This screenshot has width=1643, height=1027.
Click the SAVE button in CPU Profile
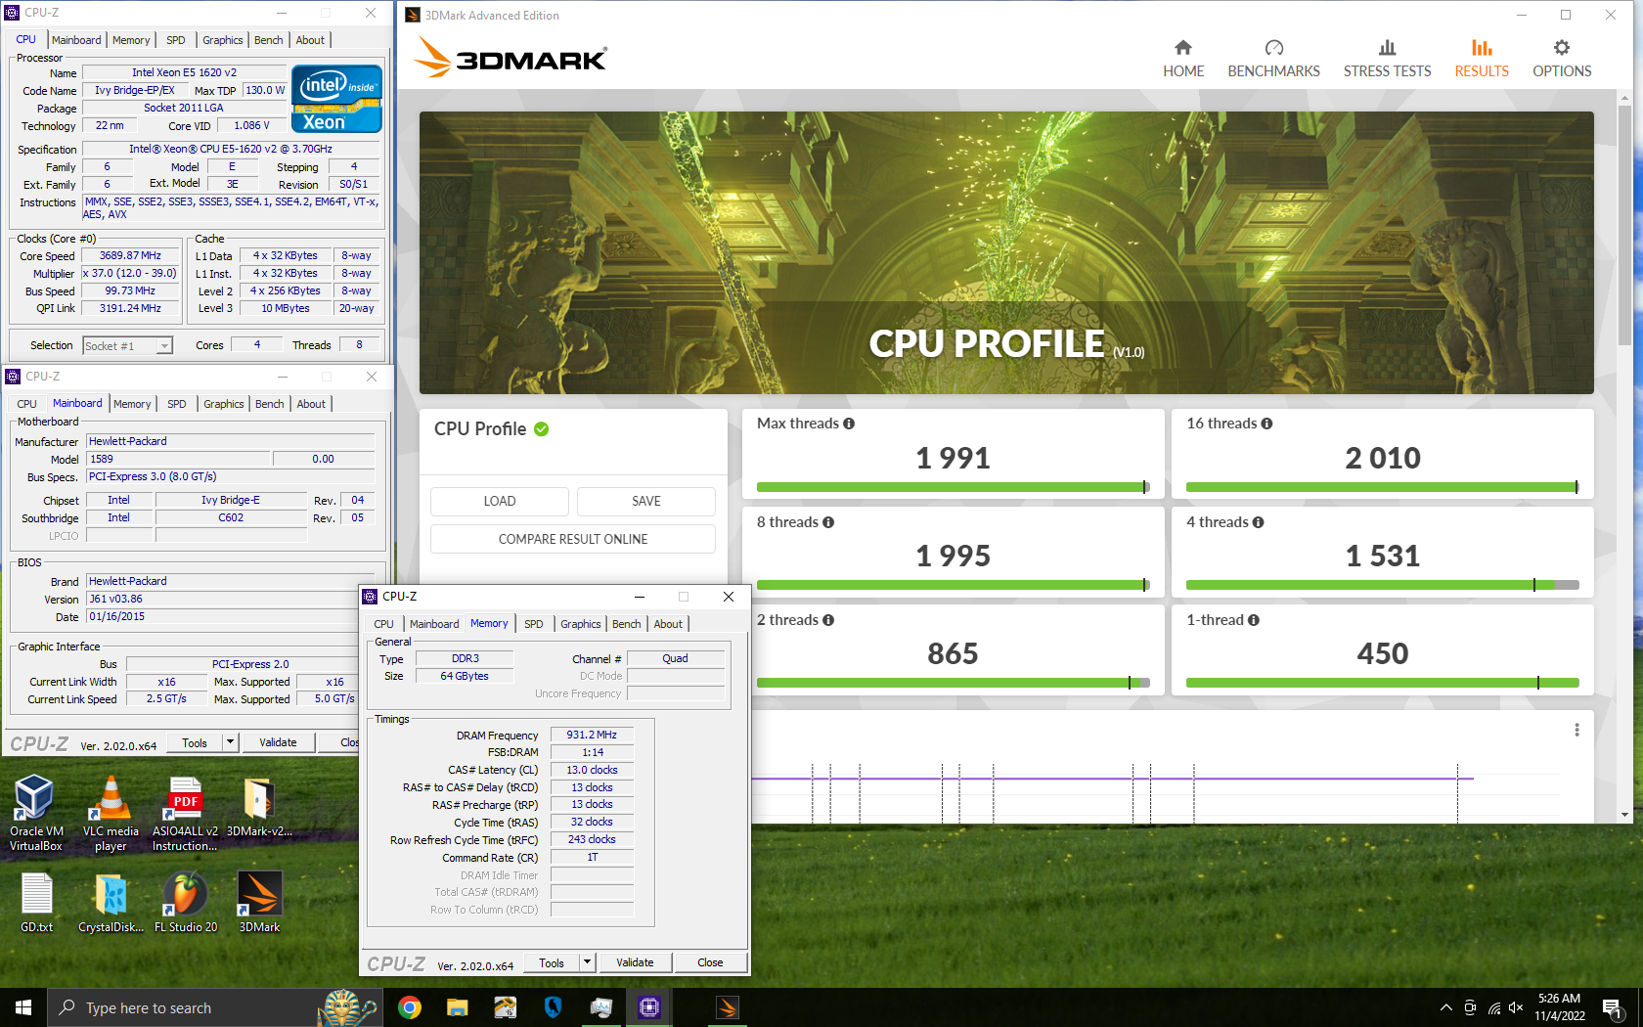pos(645,501)
